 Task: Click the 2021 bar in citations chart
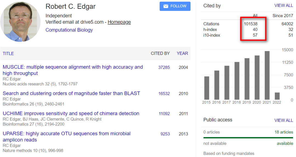tap(267, 75)
